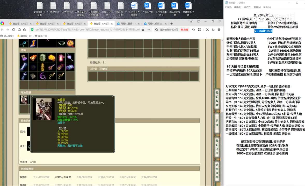Open the browser hamburger main menu
Viewport: 305px width, 186px height.
point(219,29)
